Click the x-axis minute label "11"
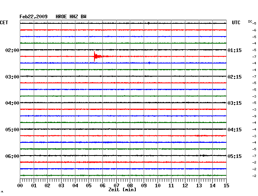 coord(171,186)
